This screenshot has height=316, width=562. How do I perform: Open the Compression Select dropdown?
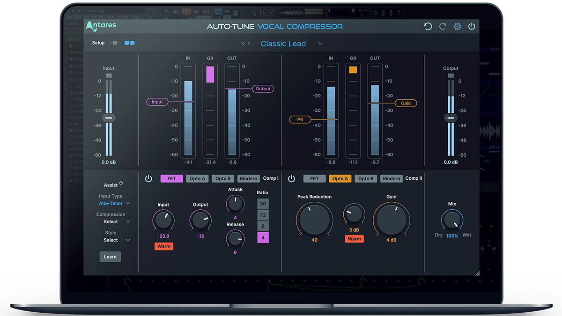click(111, 221)
